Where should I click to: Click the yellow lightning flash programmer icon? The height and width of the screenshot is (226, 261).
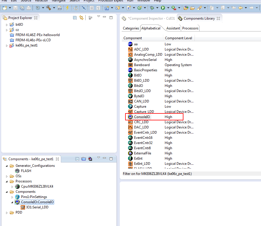pyautogui.click(x=67, y=8)
